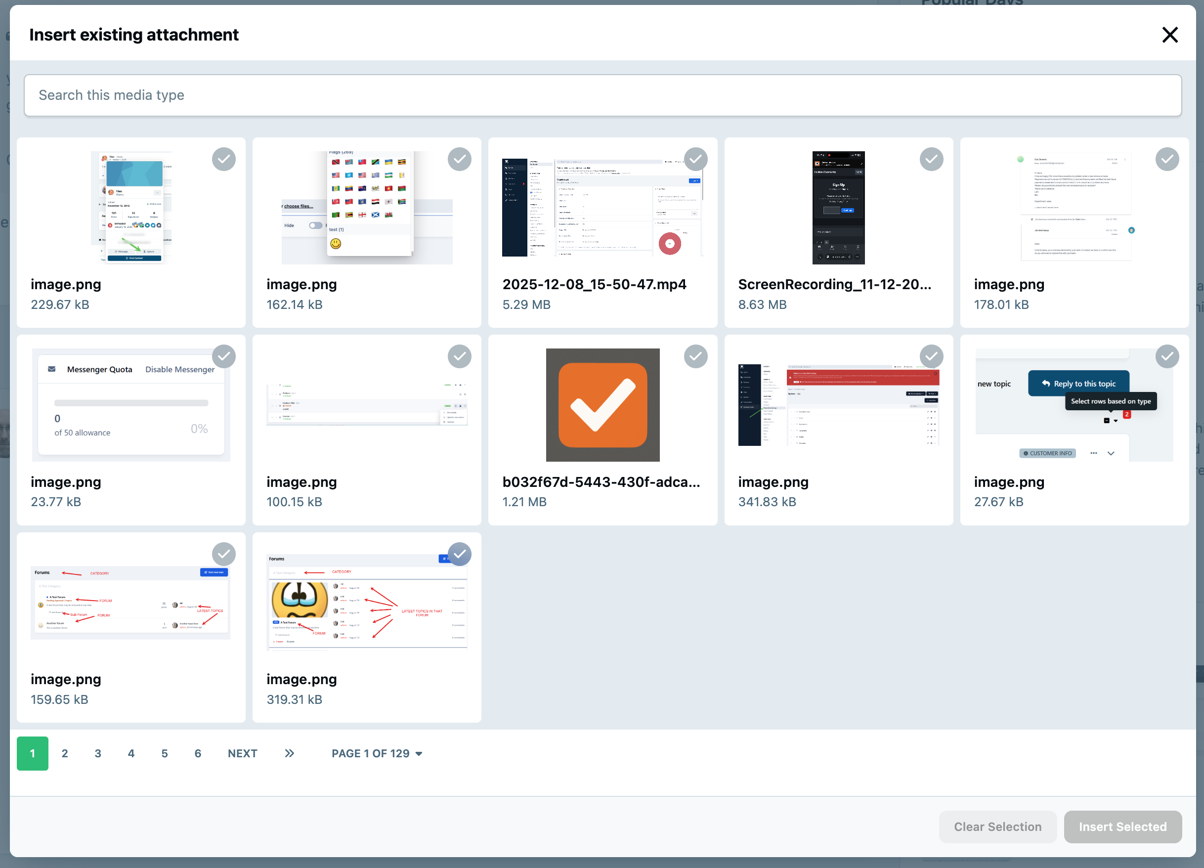1204x868 pixels.
Task: Open the ScreenRecording dark Sign Up thumbnail
Action: [x=838, y=208]
